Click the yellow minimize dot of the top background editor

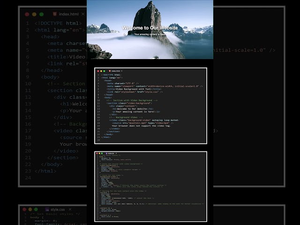(34, 15)
